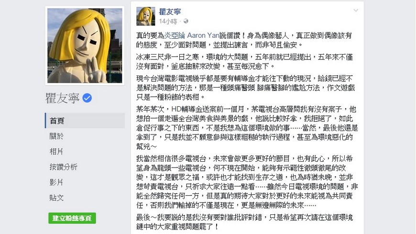Click the small avatar beside the post

(146, 16)
